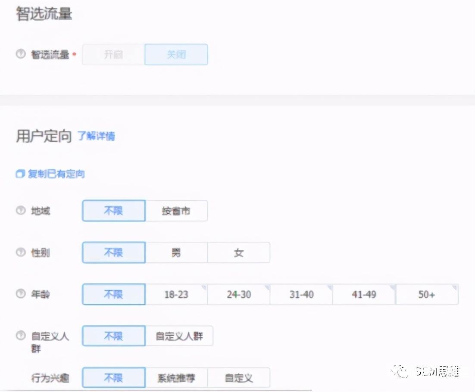Choose 按省市 for 地域
Viewport: 475px width, 392px height.
(176, 211)
